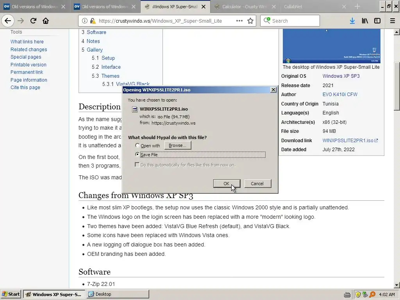Screen dimensions: 400x300
Task: Open the Special pages link
Action: tap(26, 57)
